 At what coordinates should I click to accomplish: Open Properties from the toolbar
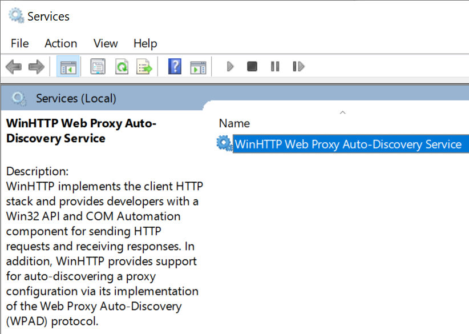pos(98,67)
